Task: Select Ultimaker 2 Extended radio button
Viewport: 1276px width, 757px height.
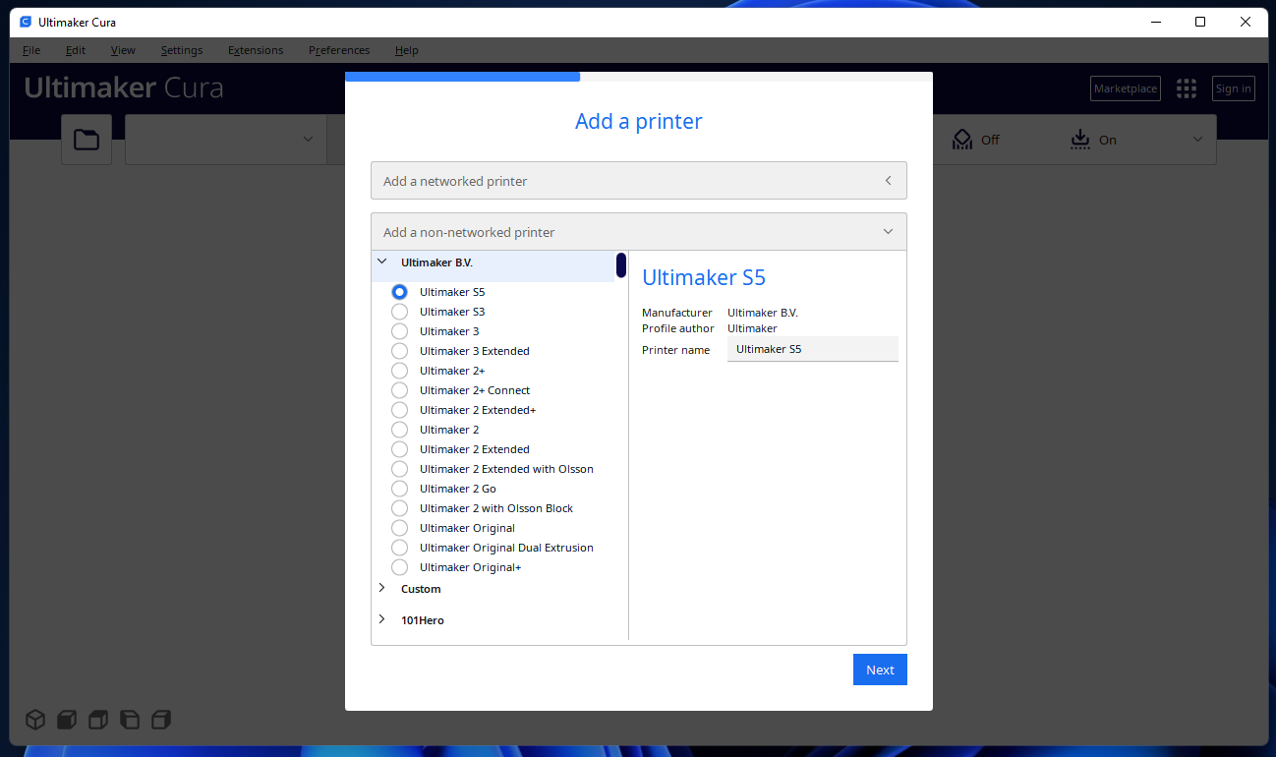Action: click(399, 449)
